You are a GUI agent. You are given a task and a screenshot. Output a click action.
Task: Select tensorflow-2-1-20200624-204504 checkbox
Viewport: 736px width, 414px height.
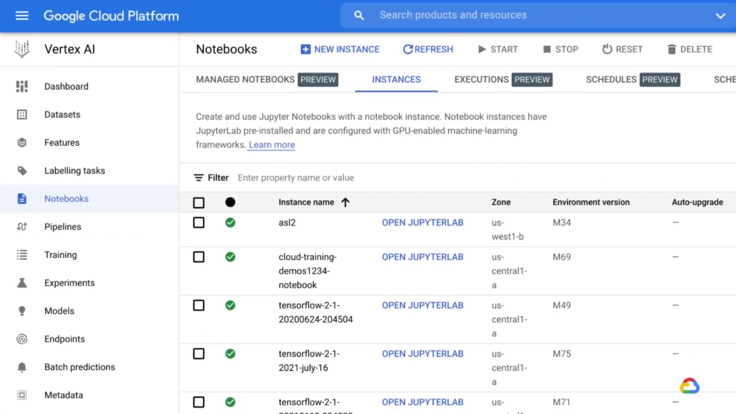[198, 305]
